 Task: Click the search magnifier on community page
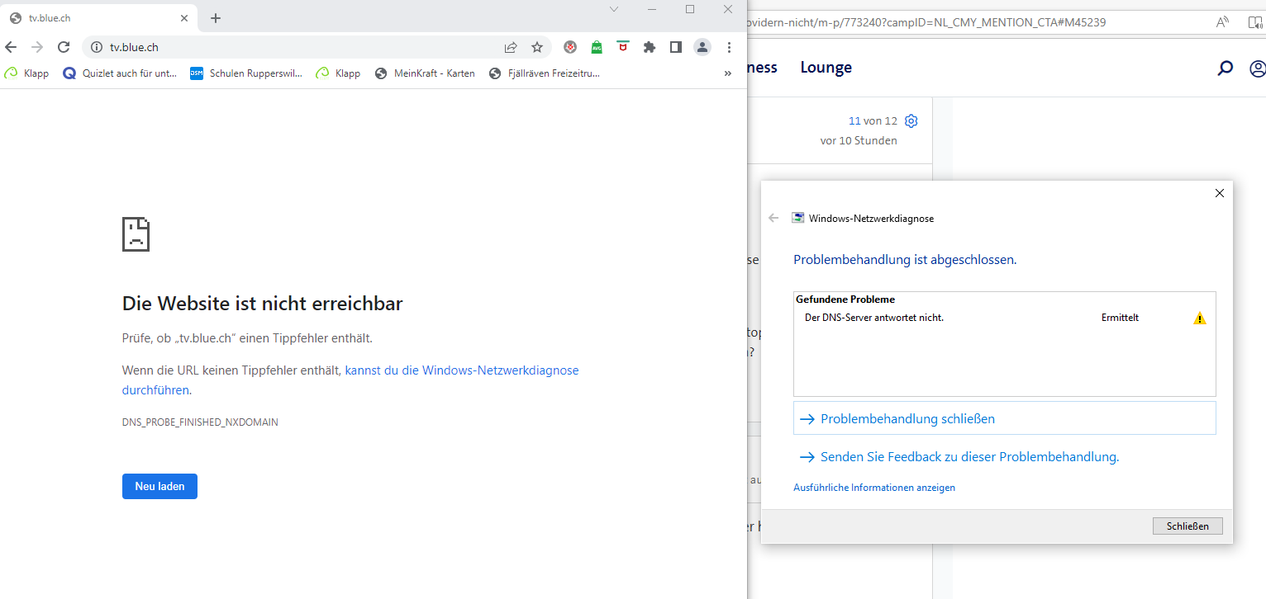[x=1226, y=68]
